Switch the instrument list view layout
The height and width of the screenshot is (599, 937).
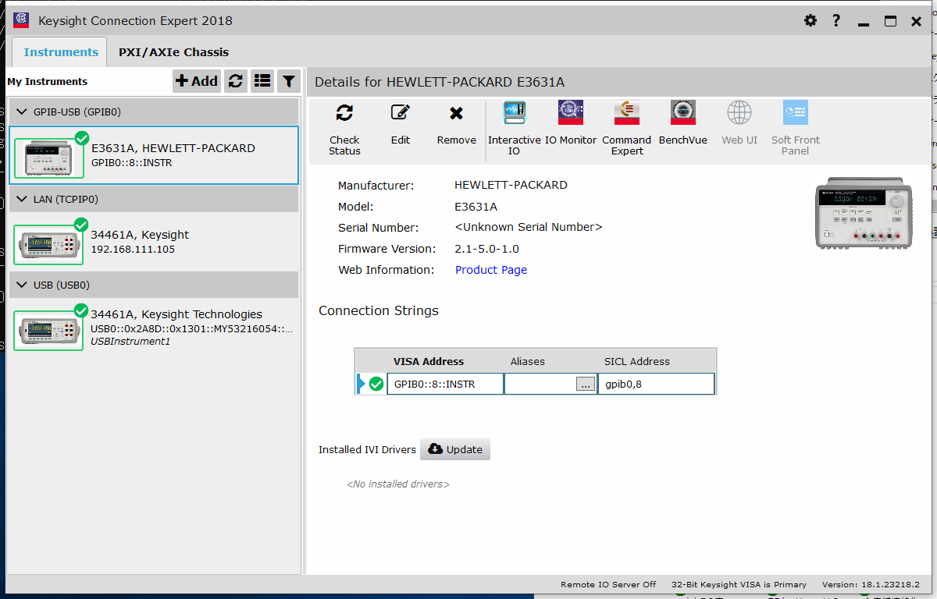262,81
